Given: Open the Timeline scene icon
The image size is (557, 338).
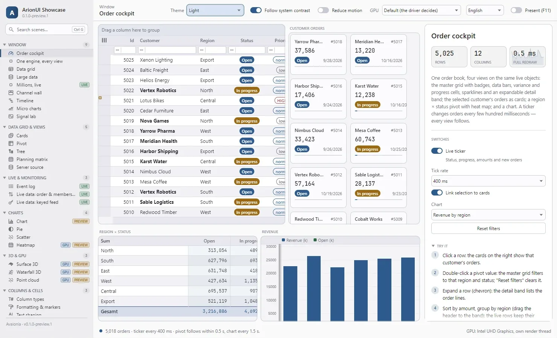Looking at the screenshot, I should [x=11, y=101].
